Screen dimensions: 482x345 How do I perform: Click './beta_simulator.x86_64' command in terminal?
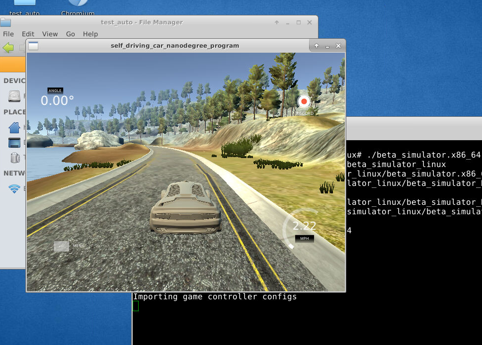coord(423,155)
